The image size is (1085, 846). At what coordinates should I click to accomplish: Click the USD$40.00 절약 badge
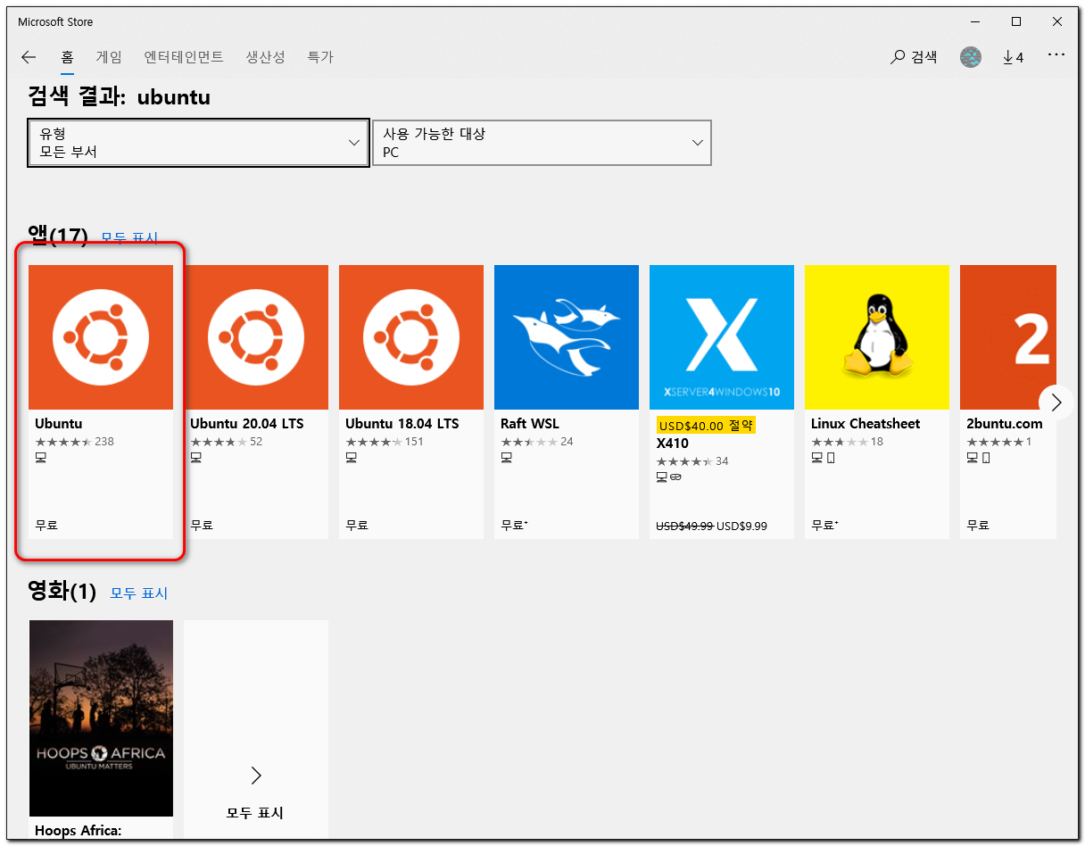(x=706, y=426)
